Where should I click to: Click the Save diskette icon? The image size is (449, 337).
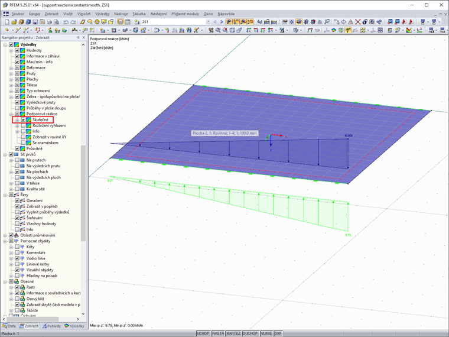35,22
